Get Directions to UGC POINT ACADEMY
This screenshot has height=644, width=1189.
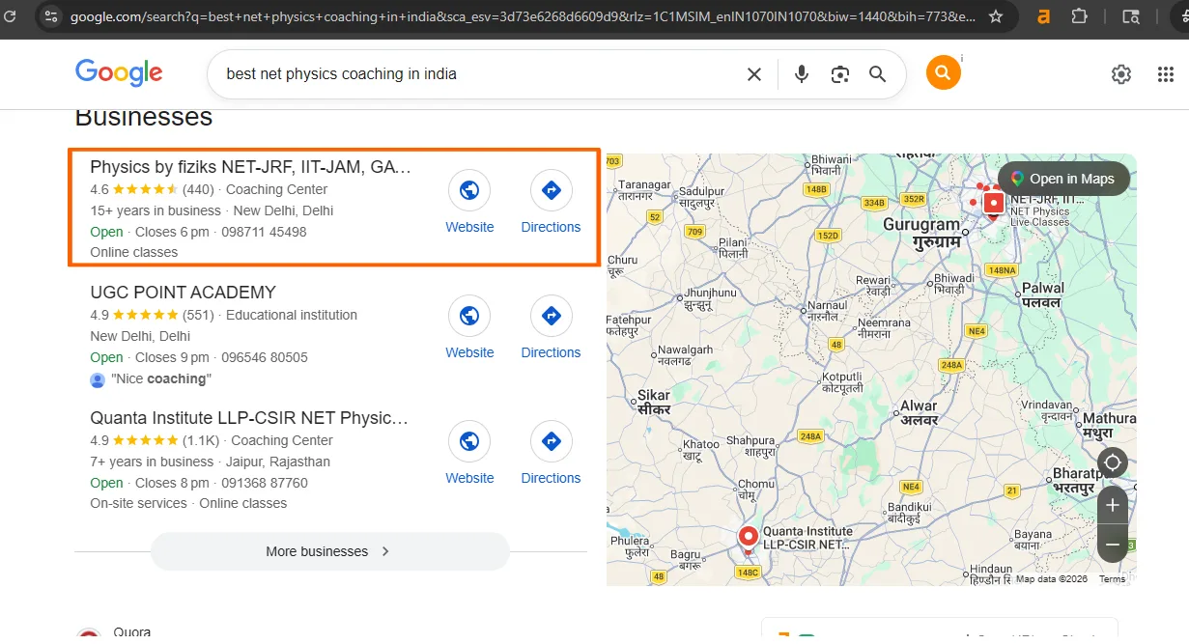(x=551, y=327)
